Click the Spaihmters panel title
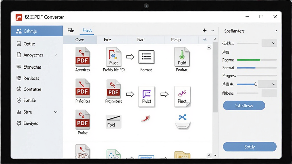Viewport: 292px width, 164px height. (x=234, y=31)
